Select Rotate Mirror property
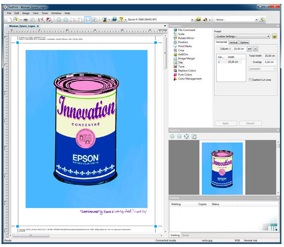Screen dimensions: 284x247 click(186, 38)
